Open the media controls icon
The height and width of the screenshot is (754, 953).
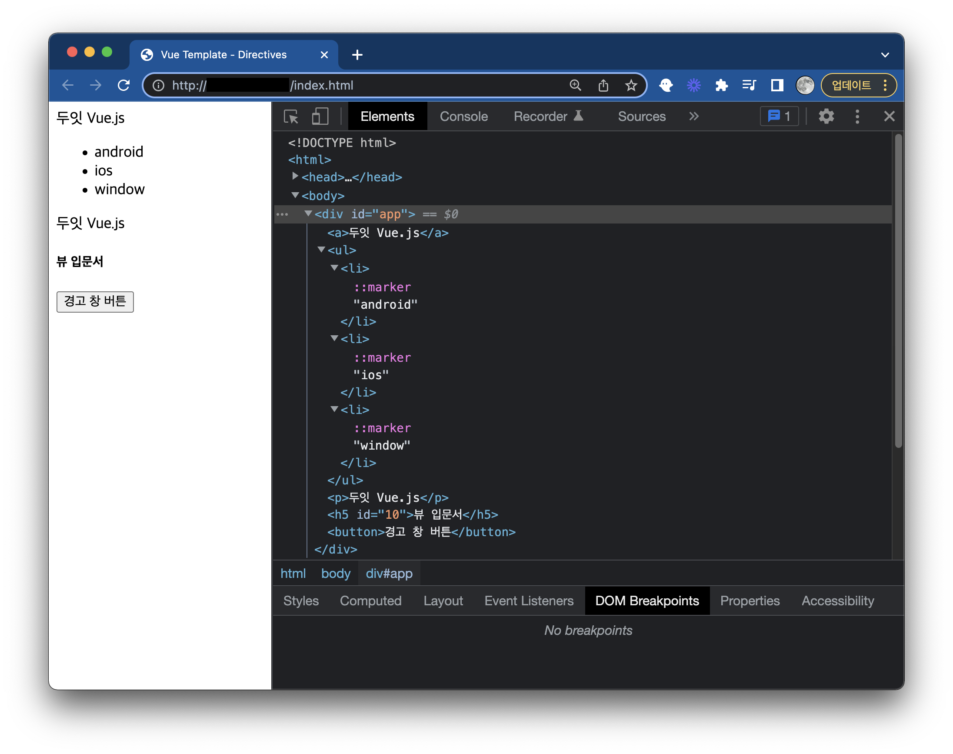click(x=749, y=85)
